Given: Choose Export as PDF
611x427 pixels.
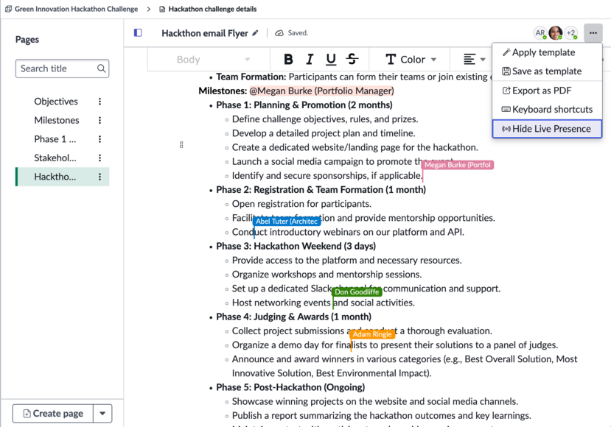Looking at the screenshot, I should [x=547, y=91].
